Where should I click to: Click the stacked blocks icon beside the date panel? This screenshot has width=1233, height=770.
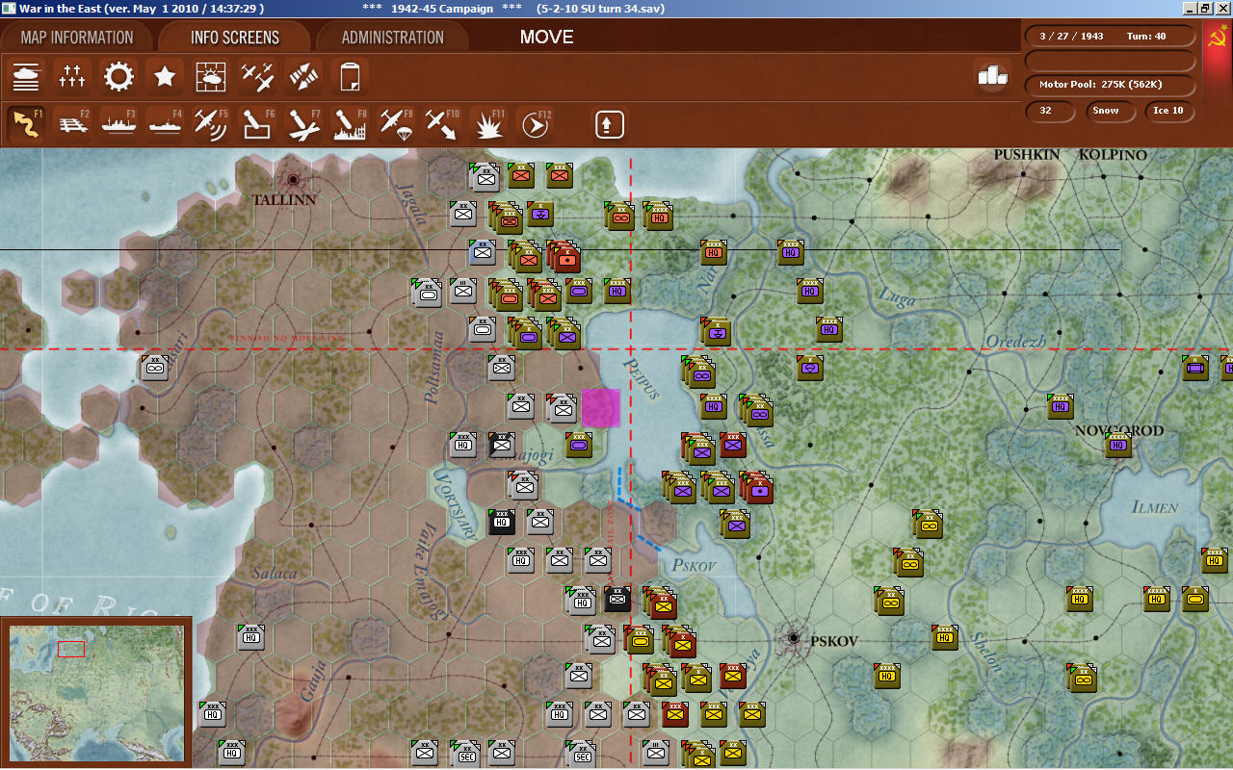click(992, 75)
